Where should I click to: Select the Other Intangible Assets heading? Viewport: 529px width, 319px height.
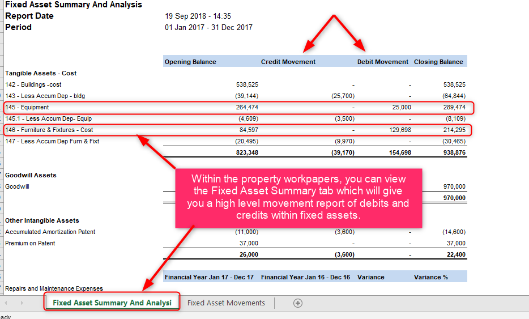pos(42,220)
